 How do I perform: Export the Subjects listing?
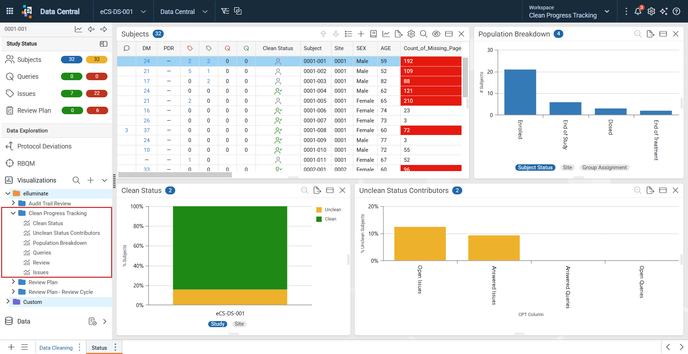pyautogui.click(x=398, y=34)
